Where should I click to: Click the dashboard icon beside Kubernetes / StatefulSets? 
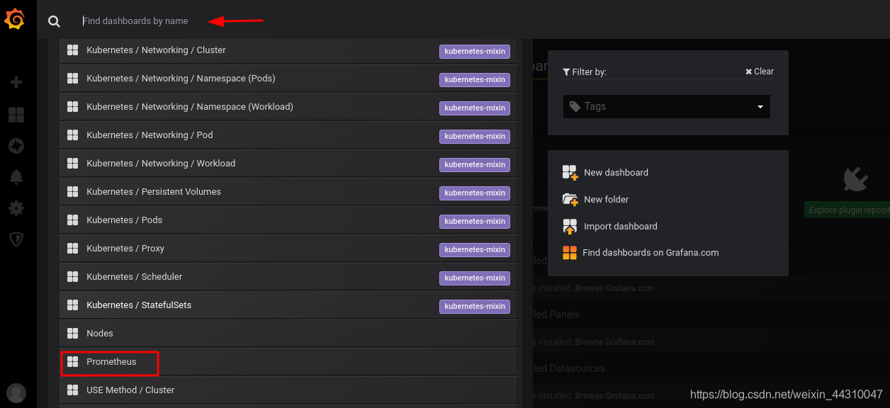pos(72,305)
